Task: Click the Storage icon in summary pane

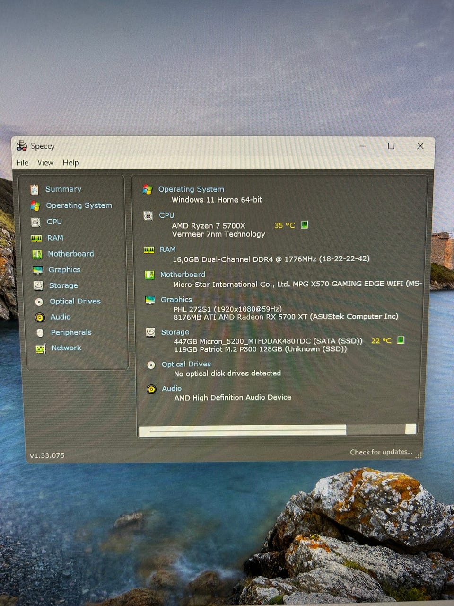Action: 150,332
